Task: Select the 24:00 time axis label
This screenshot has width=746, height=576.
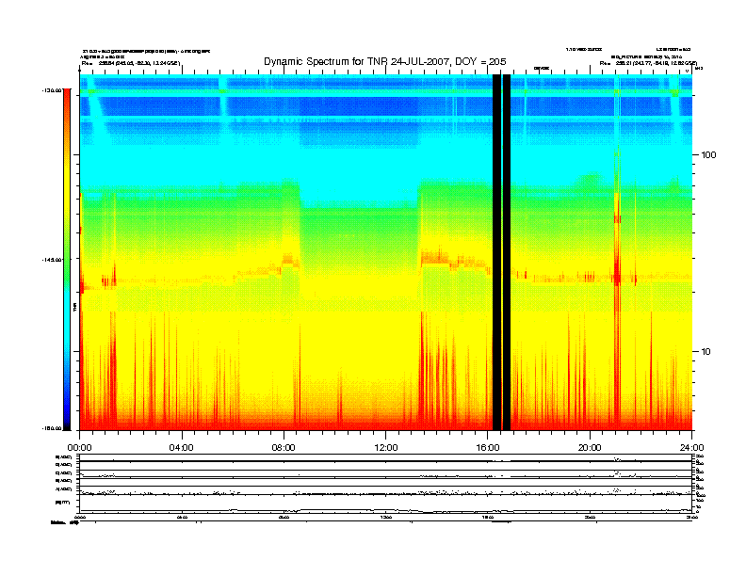Action: point(691,448)
